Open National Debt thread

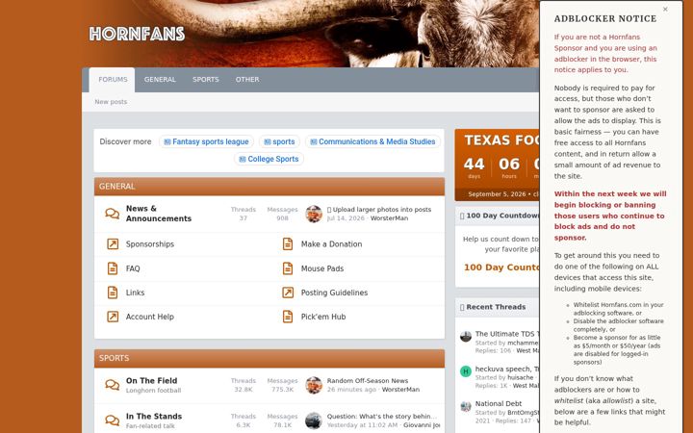point(499,403)
